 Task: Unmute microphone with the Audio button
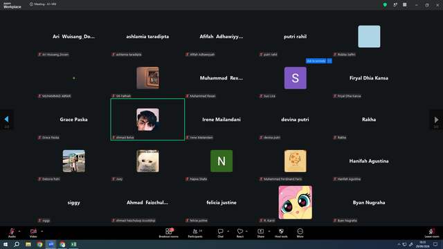click(12, 233)
